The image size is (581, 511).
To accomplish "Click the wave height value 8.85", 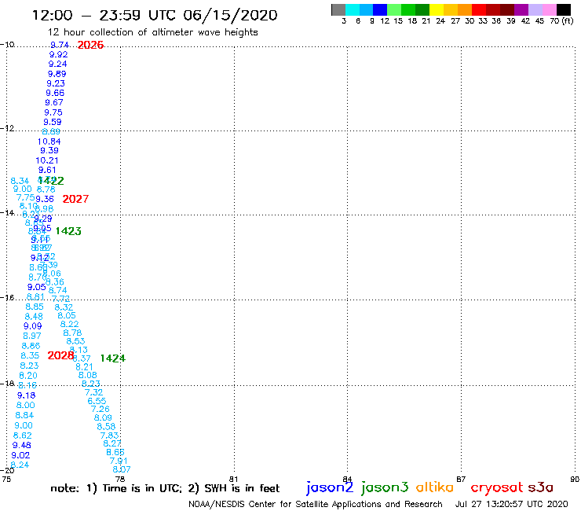I will tap(35, 307).
